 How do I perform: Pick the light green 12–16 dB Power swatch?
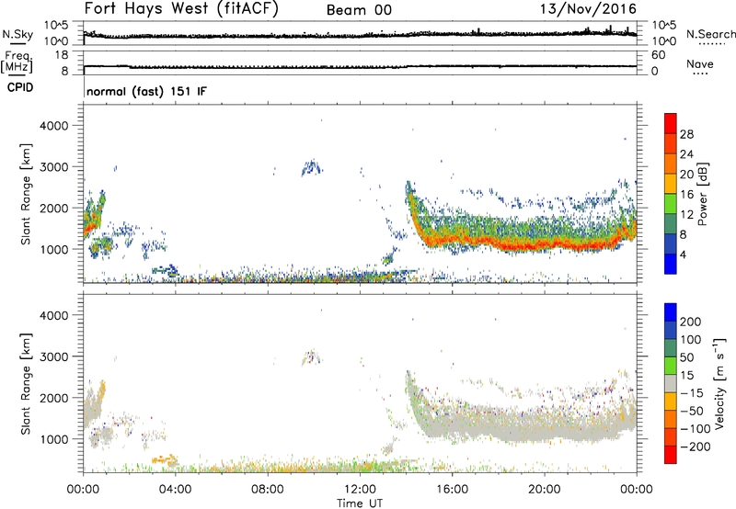coord(671,204)
